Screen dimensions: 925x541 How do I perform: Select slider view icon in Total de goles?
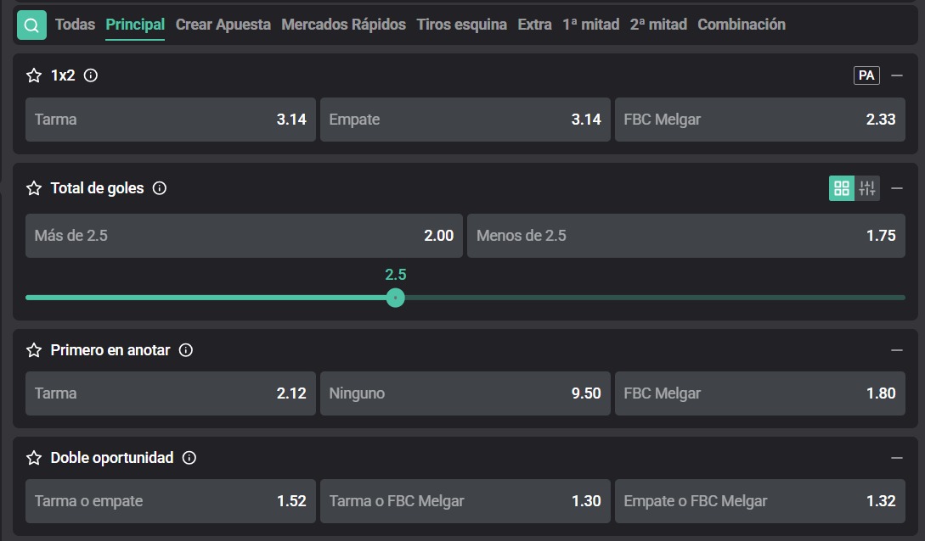[867, 188]
